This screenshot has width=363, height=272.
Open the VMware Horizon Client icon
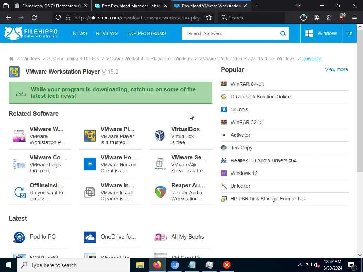pos(90,164)
